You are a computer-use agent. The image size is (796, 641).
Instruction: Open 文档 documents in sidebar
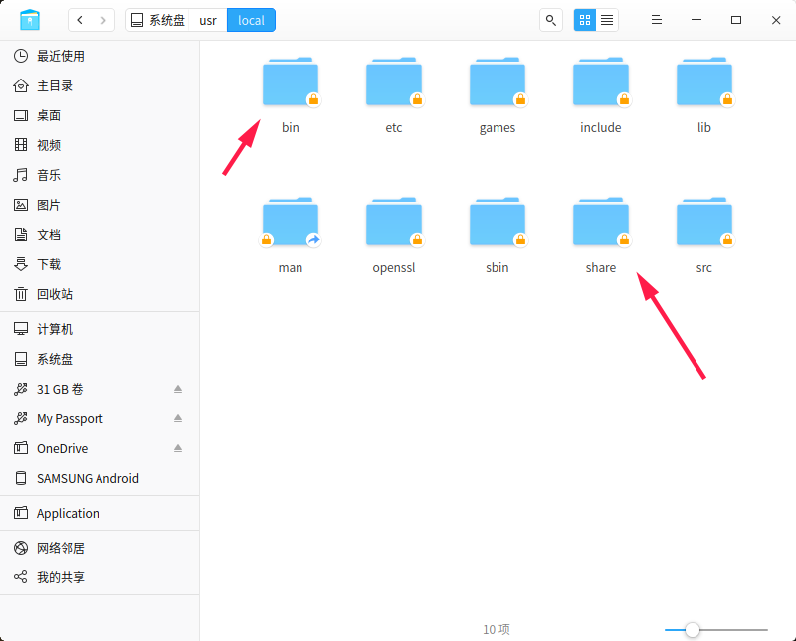click(99, 235)
